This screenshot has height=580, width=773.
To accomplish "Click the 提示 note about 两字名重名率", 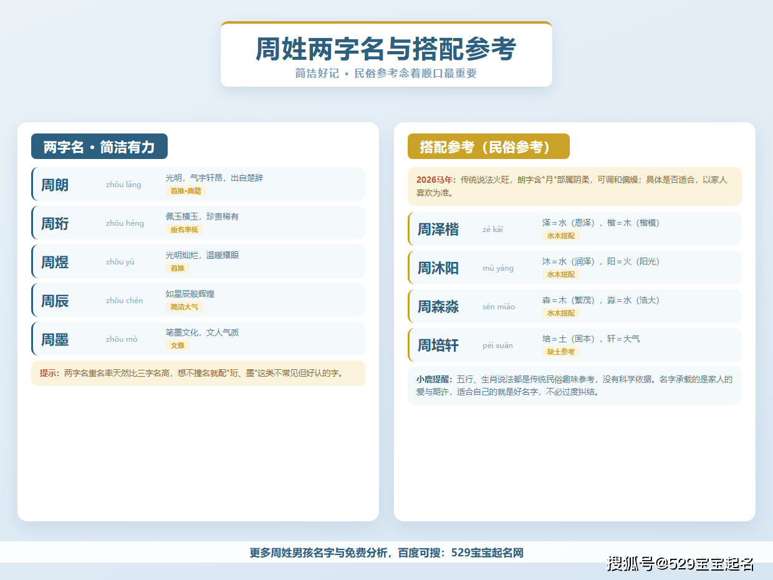I will pos(198,373).
